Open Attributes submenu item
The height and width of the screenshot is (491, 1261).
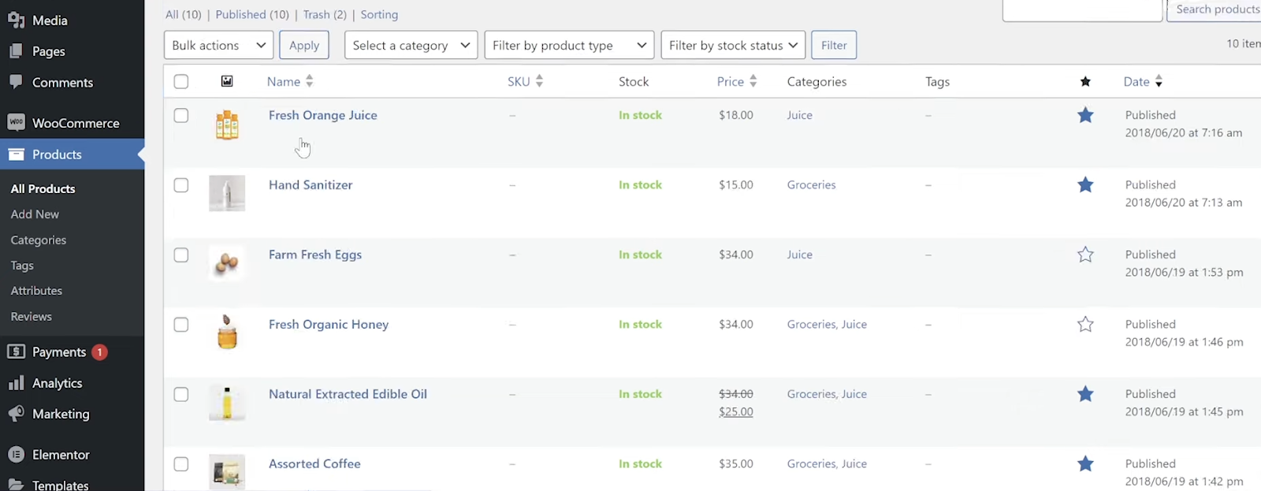36,291
